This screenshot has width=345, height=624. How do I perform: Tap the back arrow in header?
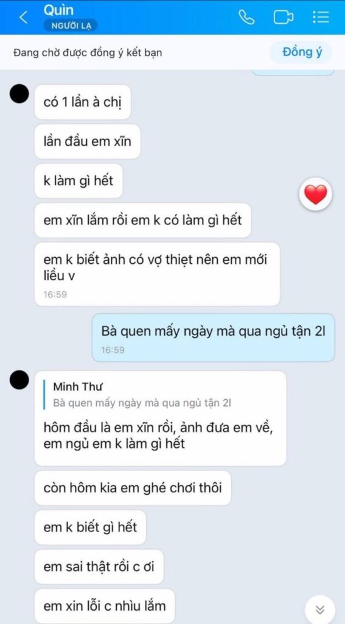[x=24, y=18]
